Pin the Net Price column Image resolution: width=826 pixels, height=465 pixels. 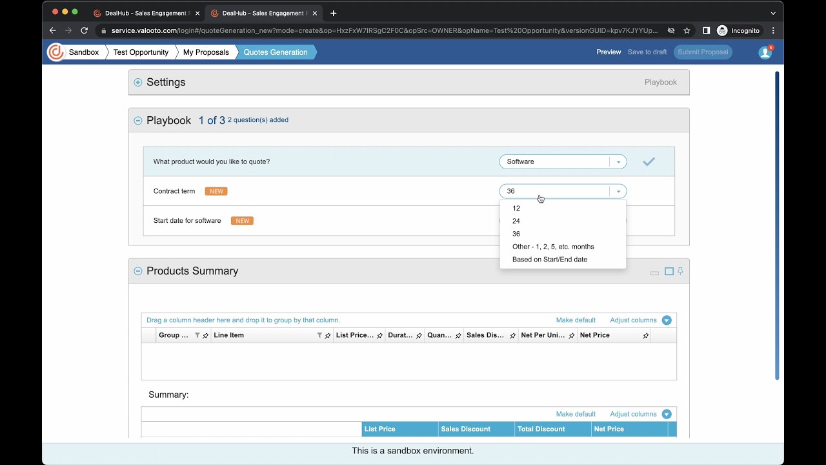pos(646,336)
